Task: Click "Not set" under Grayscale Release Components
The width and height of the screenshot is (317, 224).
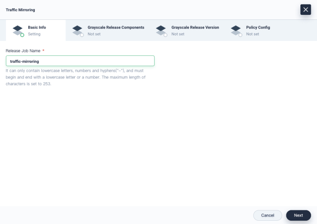Action: [x=94, y=34]
